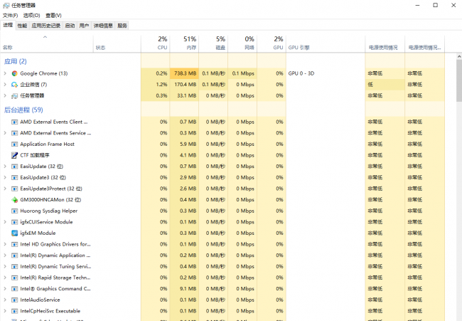Viewport: 462px width, 321px height.
Task: Click the Intel(R) Dynamic Tuning Service icon
Action: (x=14, y=267)
